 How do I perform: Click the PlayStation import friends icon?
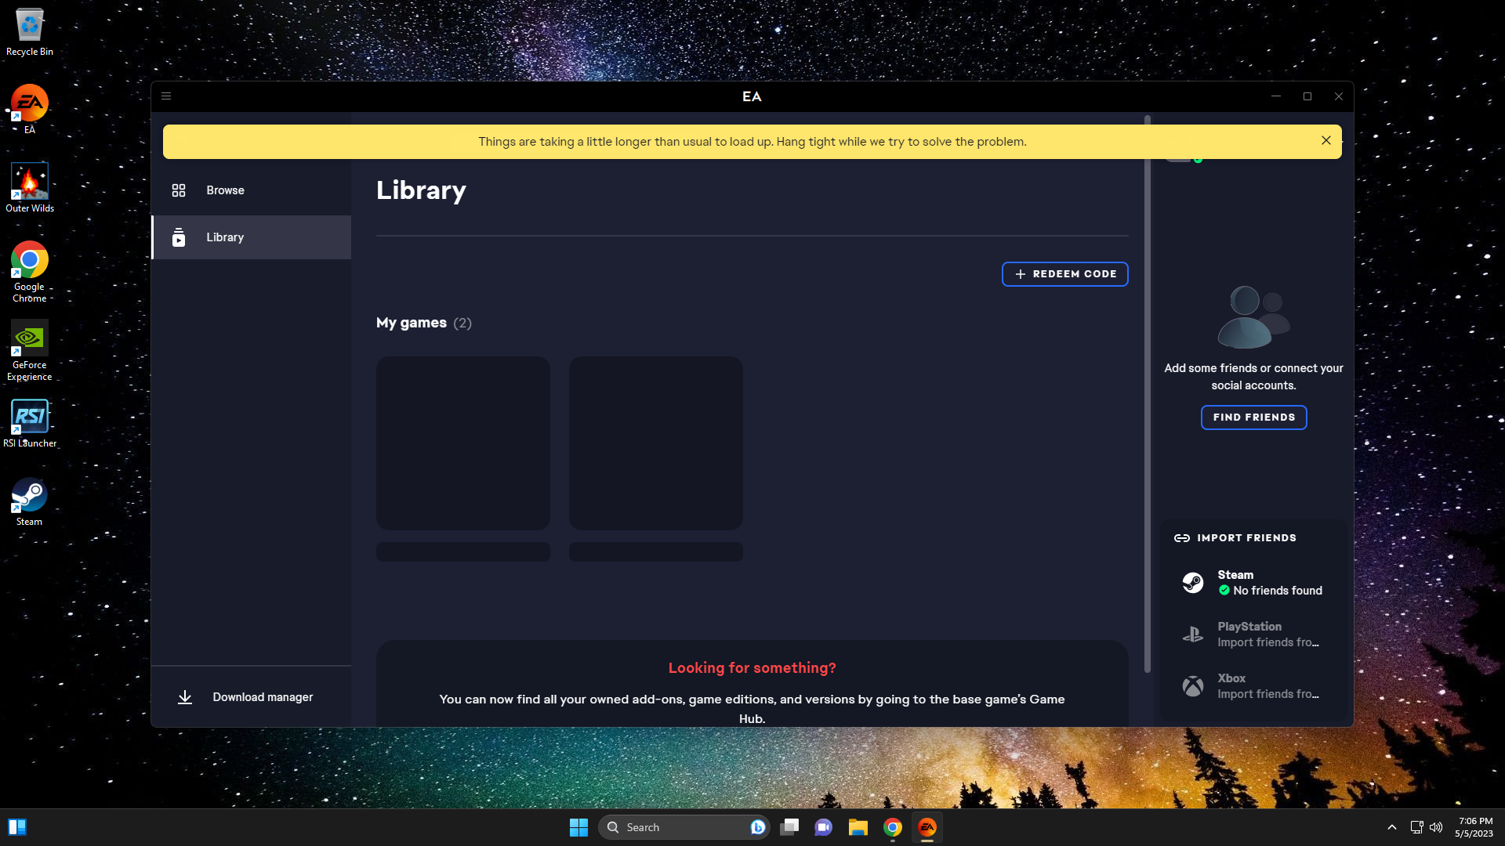(x=1193, y=634)
